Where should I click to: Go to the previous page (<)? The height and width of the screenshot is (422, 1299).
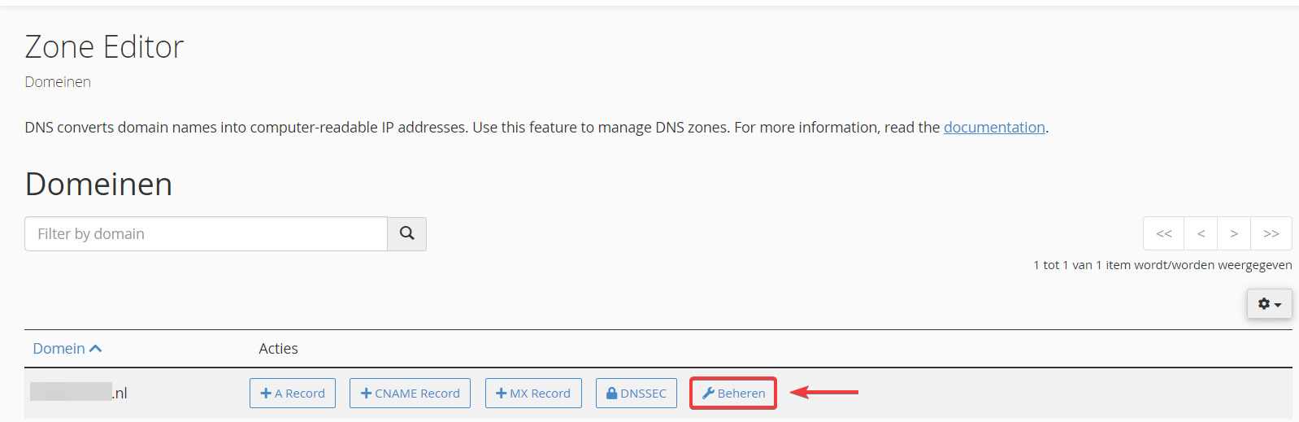(1201, 233)
